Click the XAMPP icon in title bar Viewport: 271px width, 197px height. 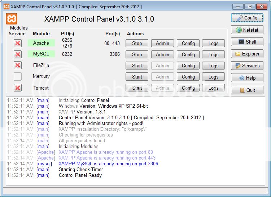pyautogui.click(x=6, y=6)
